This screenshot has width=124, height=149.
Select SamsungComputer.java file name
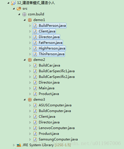[x=58, y=139]
